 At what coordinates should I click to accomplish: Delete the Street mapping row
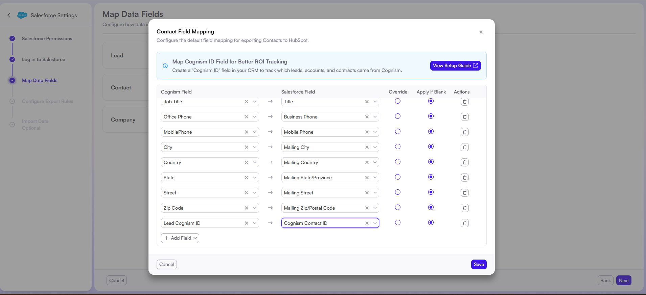pos(465,193)
